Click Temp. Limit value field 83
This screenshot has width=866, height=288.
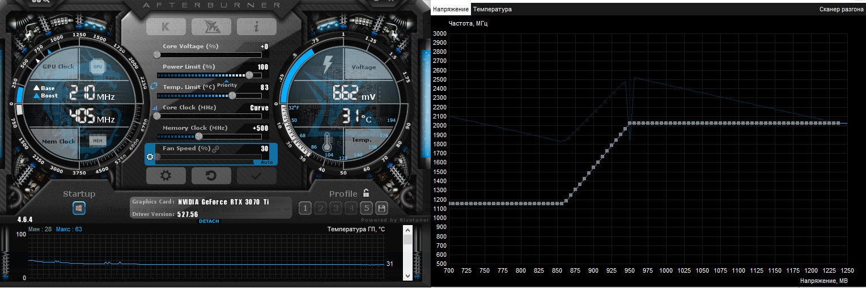[x=265, y=87]
